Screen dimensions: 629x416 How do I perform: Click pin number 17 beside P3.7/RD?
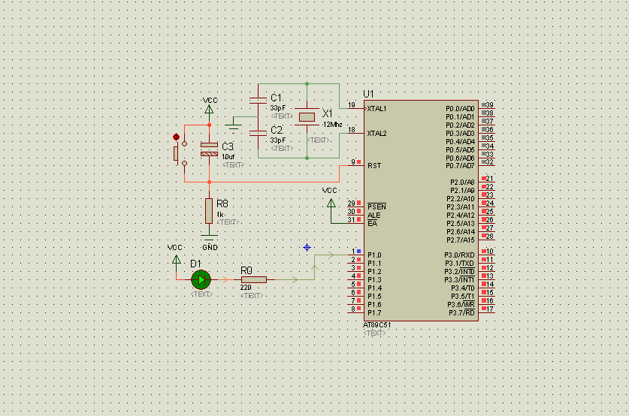pyautogui.click(x=490, y=309)
